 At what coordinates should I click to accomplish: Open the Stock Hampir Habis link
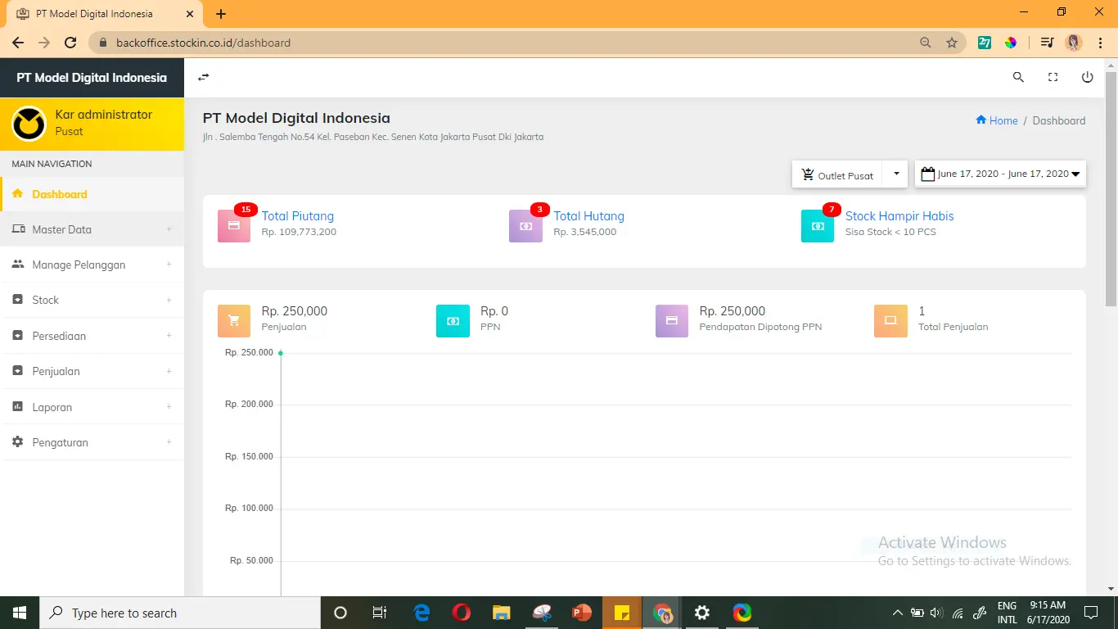coord(899,216)
